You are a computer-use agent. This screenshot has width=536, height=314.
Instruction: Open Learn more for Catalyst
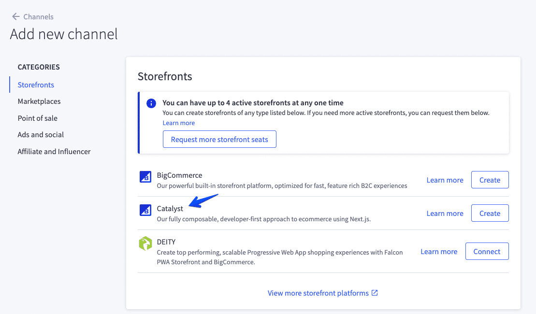[445, 213]
